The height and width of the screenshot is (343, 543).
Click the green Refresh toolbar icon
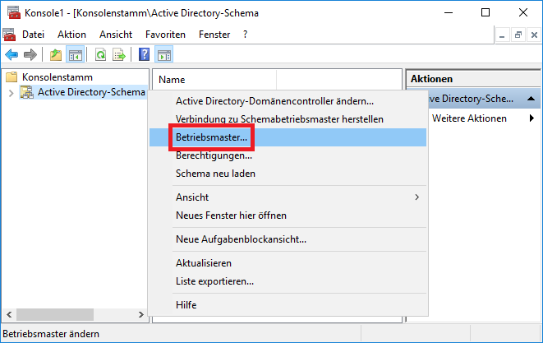100,55
